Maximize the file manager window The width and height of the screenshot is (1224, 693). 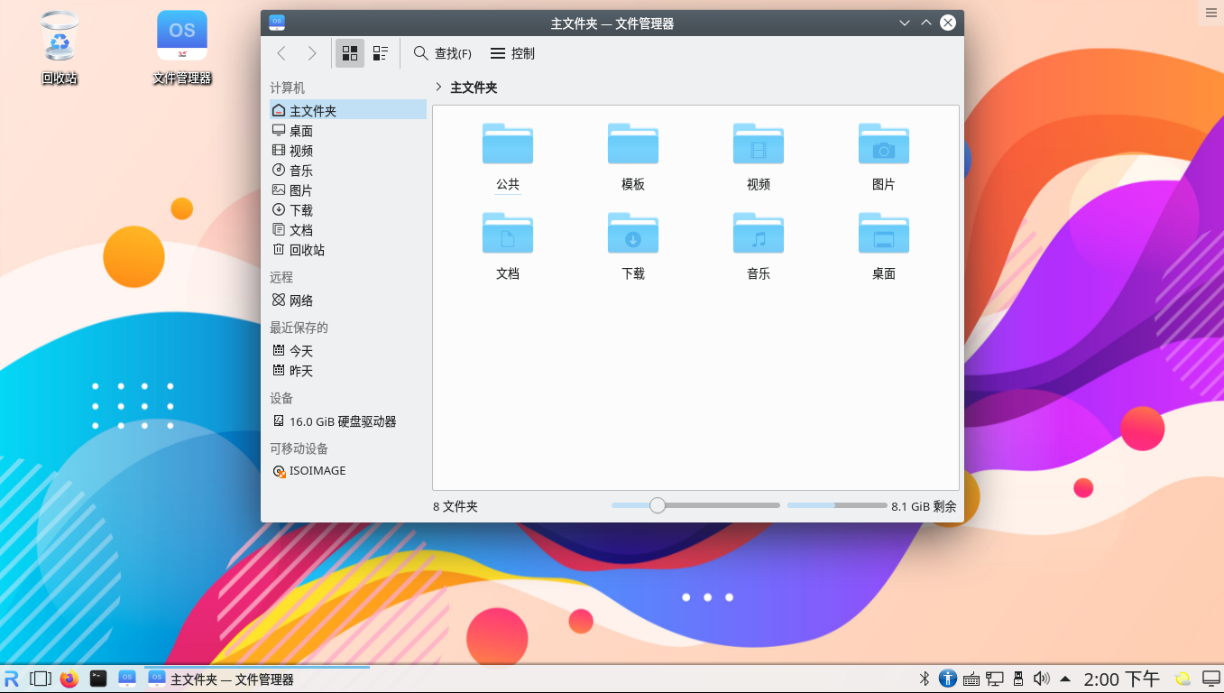(926, 23)
